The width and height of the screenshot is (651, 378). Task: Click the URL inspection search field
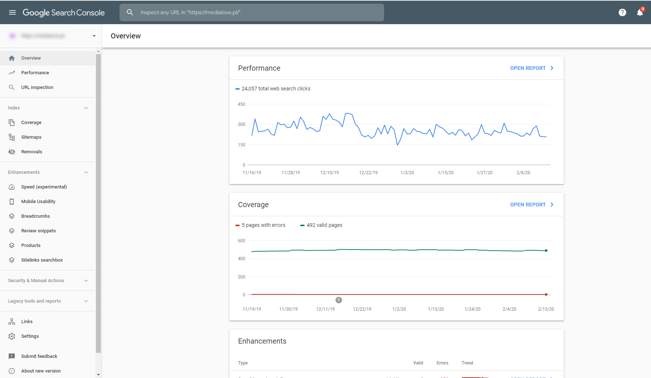coord(257,12)
